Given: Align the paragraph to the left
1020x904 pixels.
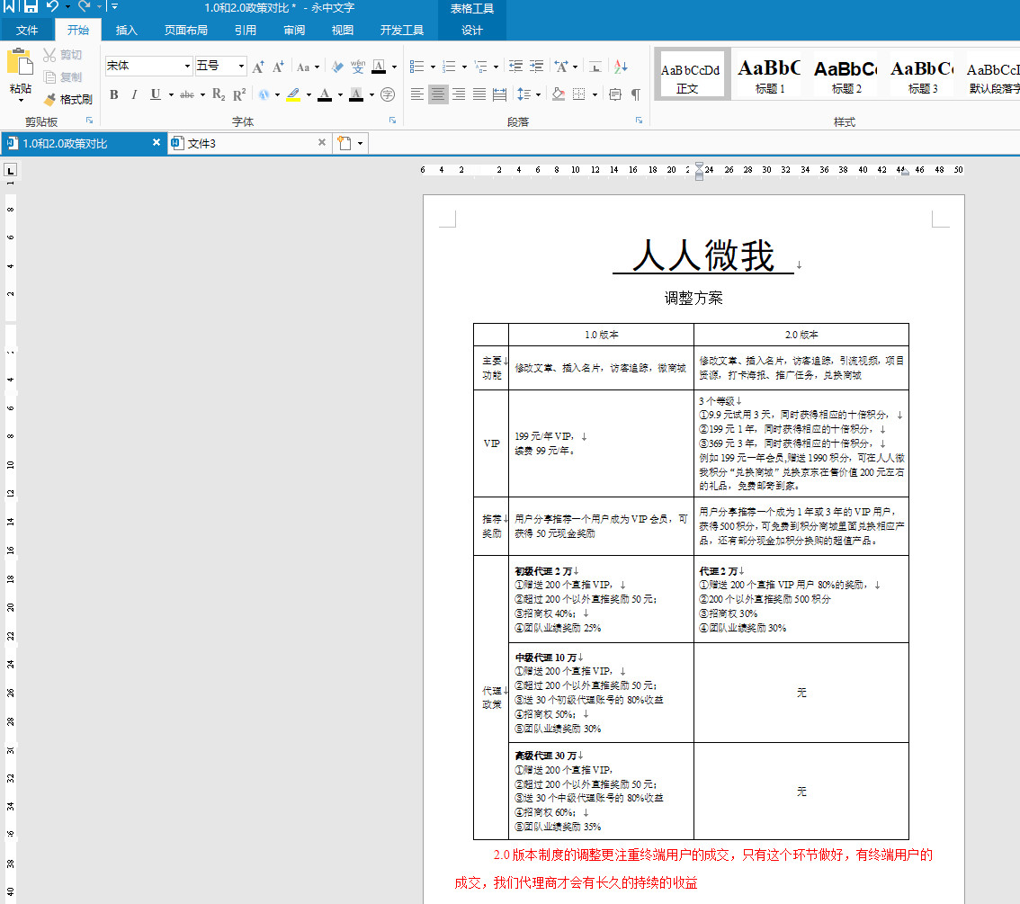Looking at the screenshot, I should click(417, 95).
